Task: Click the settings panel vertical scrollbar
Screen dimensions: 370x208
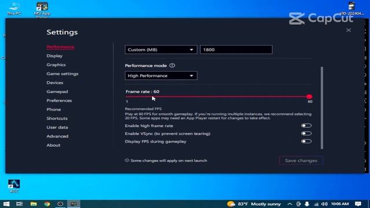Action: pos(322,108)
